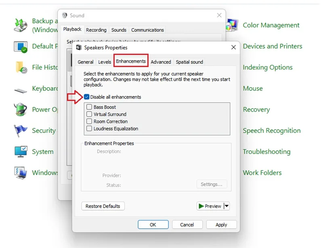This screenshot has height=248, width=323.
Task: Open Mouse settings link
Action: click(253, 88)
